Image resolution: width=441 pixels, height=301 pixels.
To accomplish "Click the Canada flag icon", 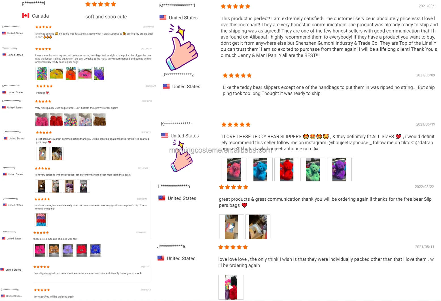I will (x=26, y=16).
